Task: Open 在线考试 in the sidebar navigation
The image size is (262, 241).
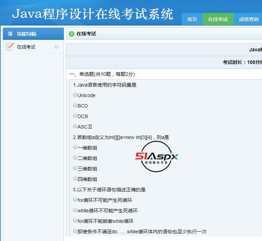Action: tap(33, 47)
